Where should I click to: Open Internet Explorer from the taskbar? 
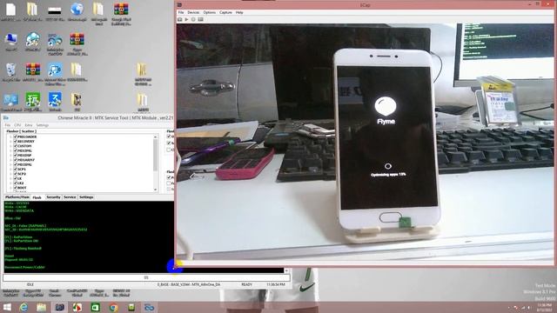[x=23, y=307]
